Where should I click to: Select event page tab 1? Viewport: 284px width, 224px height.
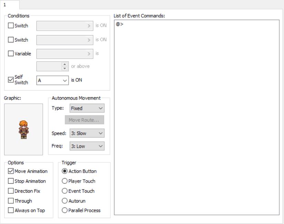pyautogui.click(x=10, y=4)
